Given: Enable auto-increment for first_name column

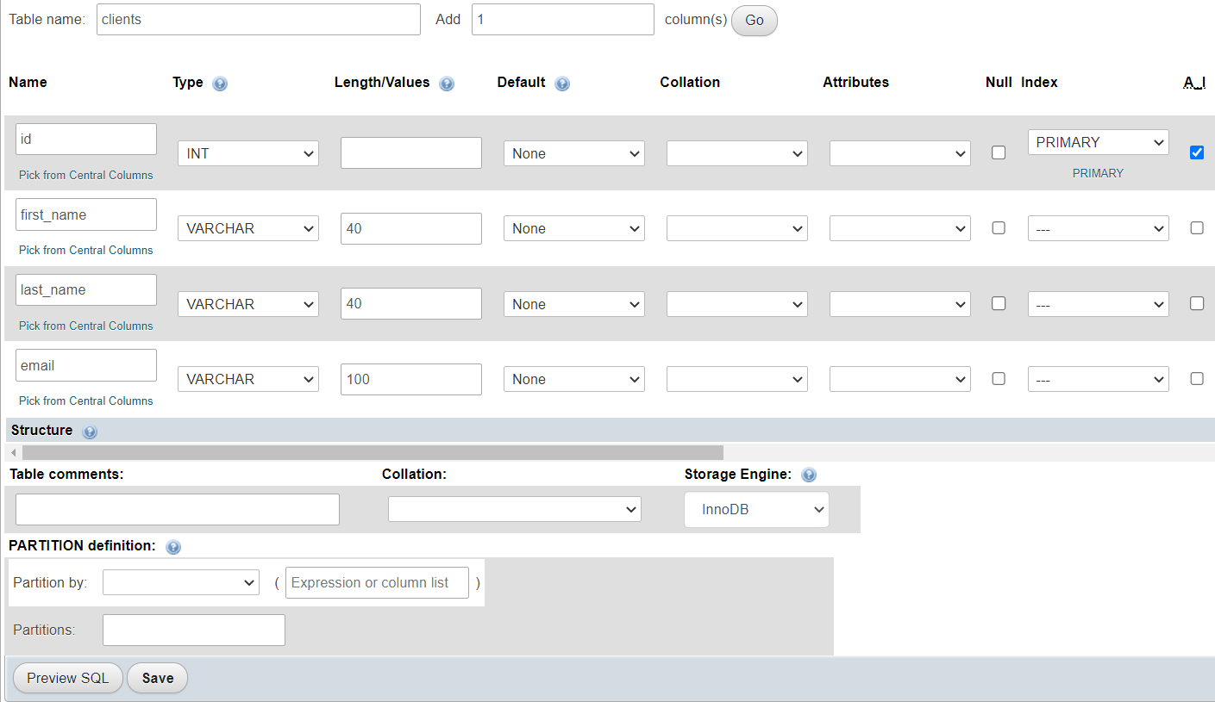Looking at the screenshot, I should click(1197, 228).
